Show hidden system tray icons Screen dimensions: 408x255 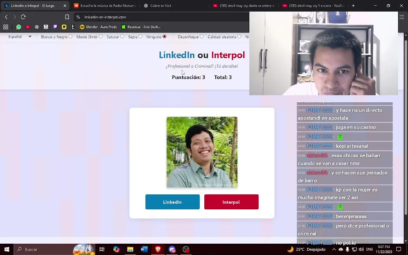[x=334, y=249]
